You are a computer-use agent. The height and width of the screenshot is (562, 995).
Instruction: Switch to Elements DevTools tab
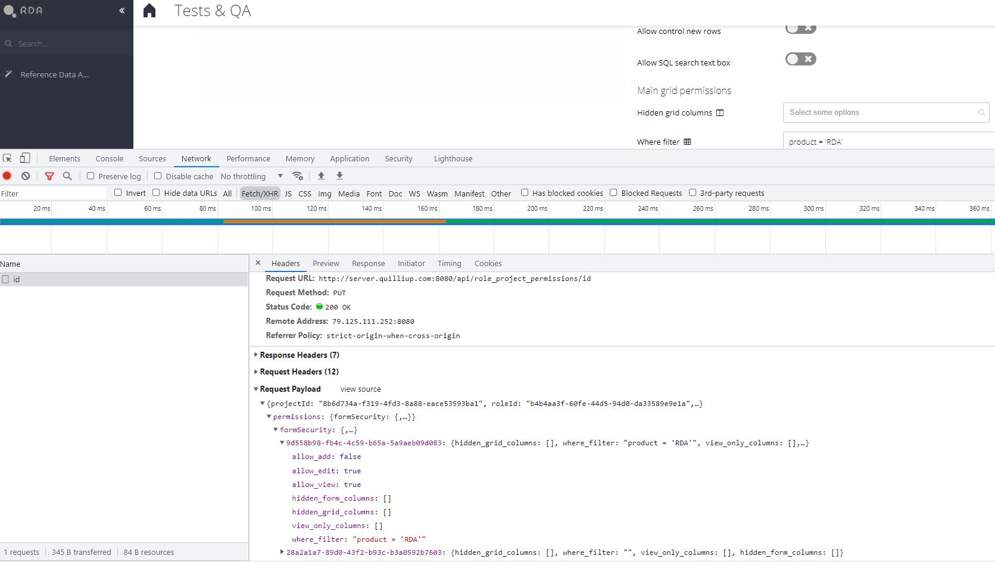point(64,158)
